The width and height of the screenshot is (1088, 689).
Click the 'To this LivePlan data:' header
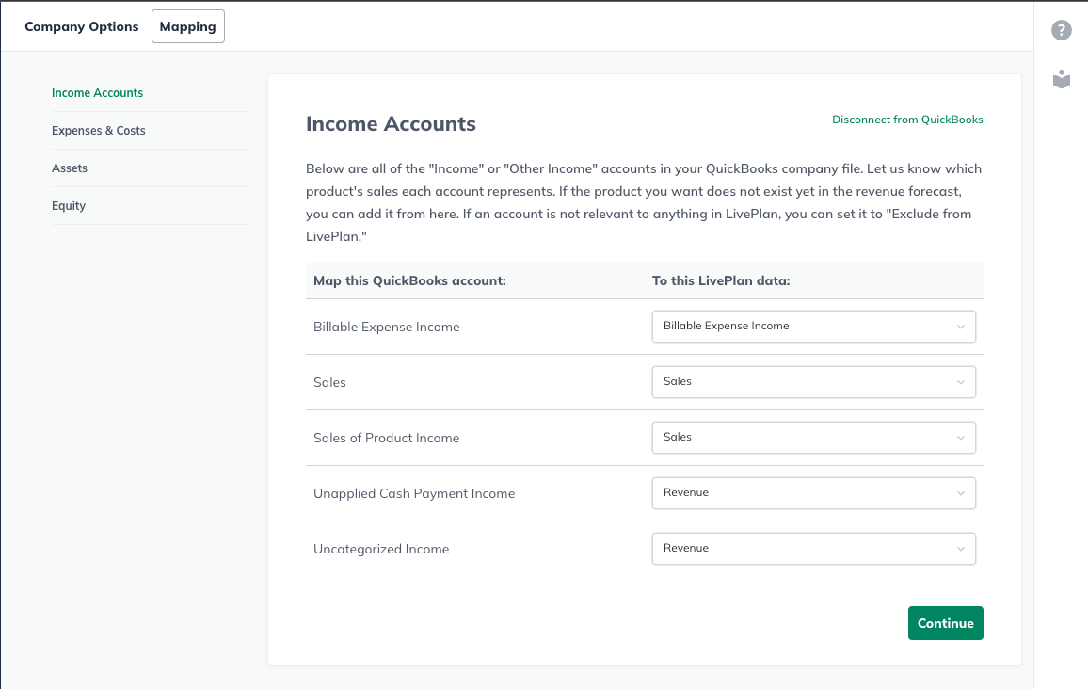point(721,281)
